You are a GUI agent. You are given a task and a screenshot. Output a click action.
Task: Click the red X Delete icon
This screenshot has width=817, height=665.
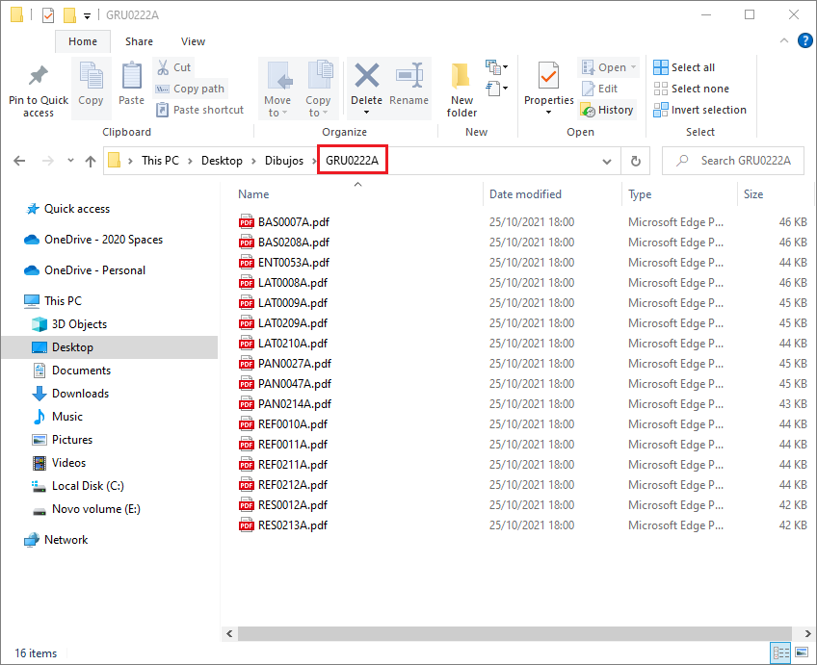pyautogui.click(x=367, y=75)
